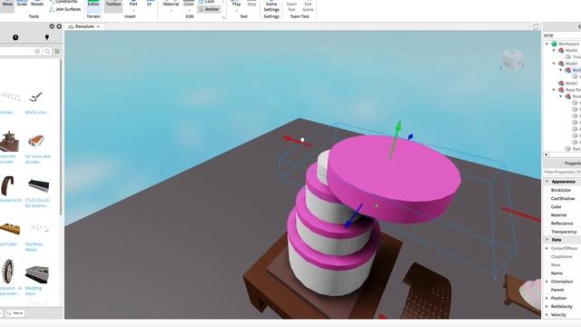Select the BrickColor property
581x327 pixels.
[x=561, y=190]
